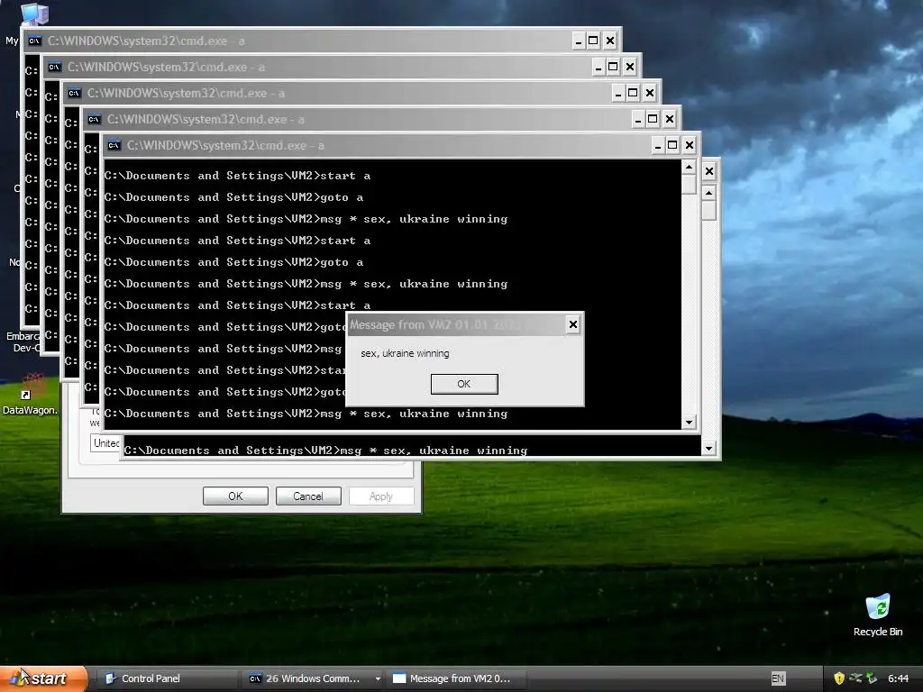This screenshot has width=923, height=692.
Task: Select the DataWagon desktop shortcut
Action: click(30, 395)
